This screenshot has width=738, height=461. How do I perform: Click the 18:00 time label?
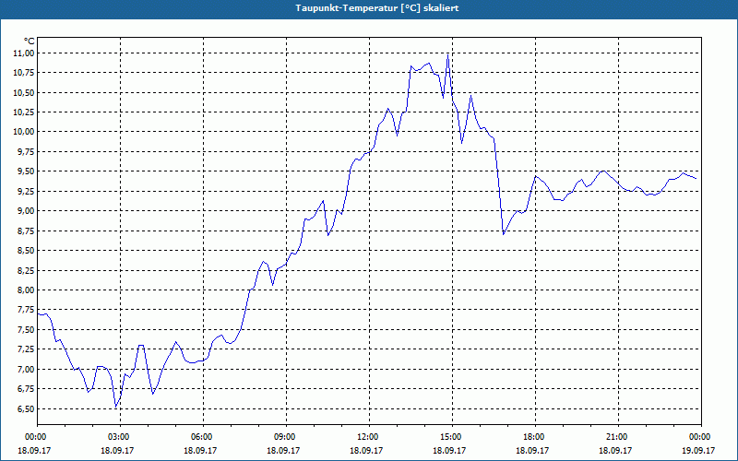tap(535, 437)
